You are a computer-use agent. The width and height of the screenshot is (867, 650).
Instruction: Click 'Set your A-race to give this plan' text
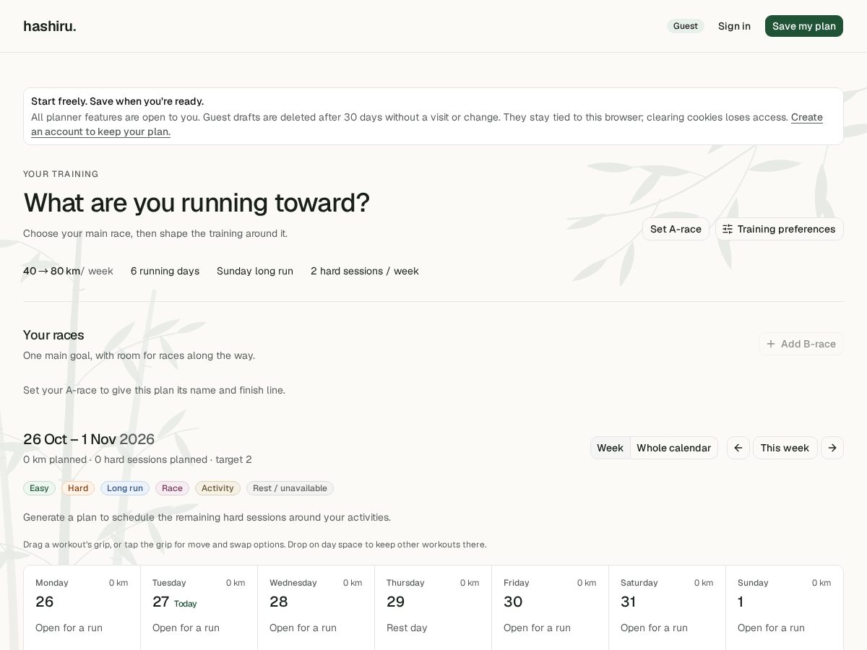(154, 390)
